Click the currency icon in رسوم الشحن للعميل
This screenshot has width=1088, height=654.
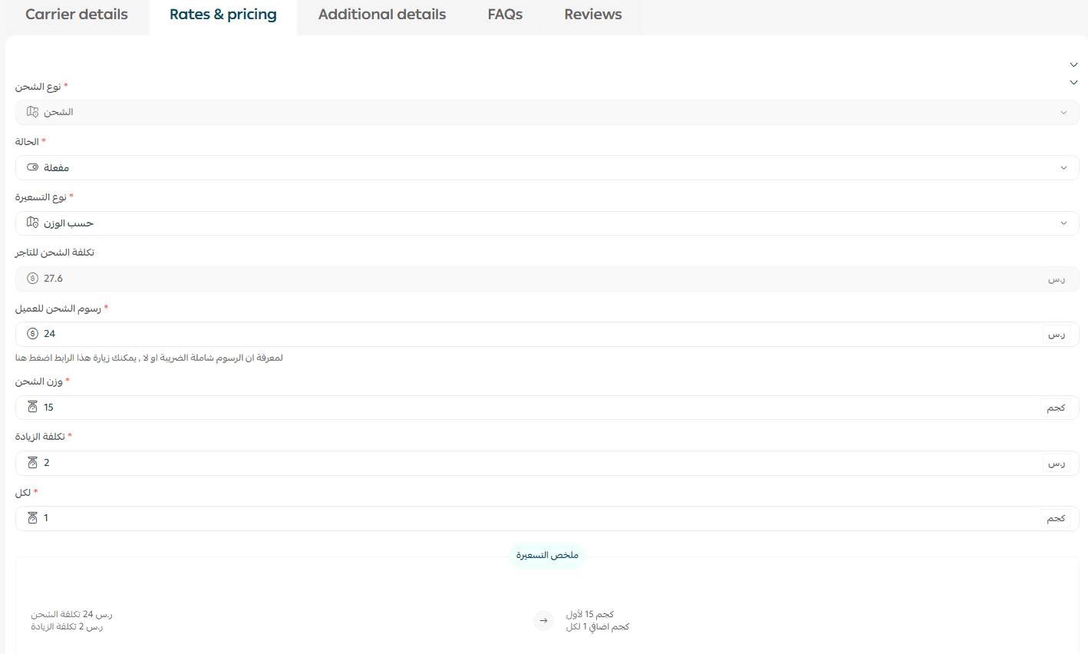pyautogui.click(x=32, y=334)
